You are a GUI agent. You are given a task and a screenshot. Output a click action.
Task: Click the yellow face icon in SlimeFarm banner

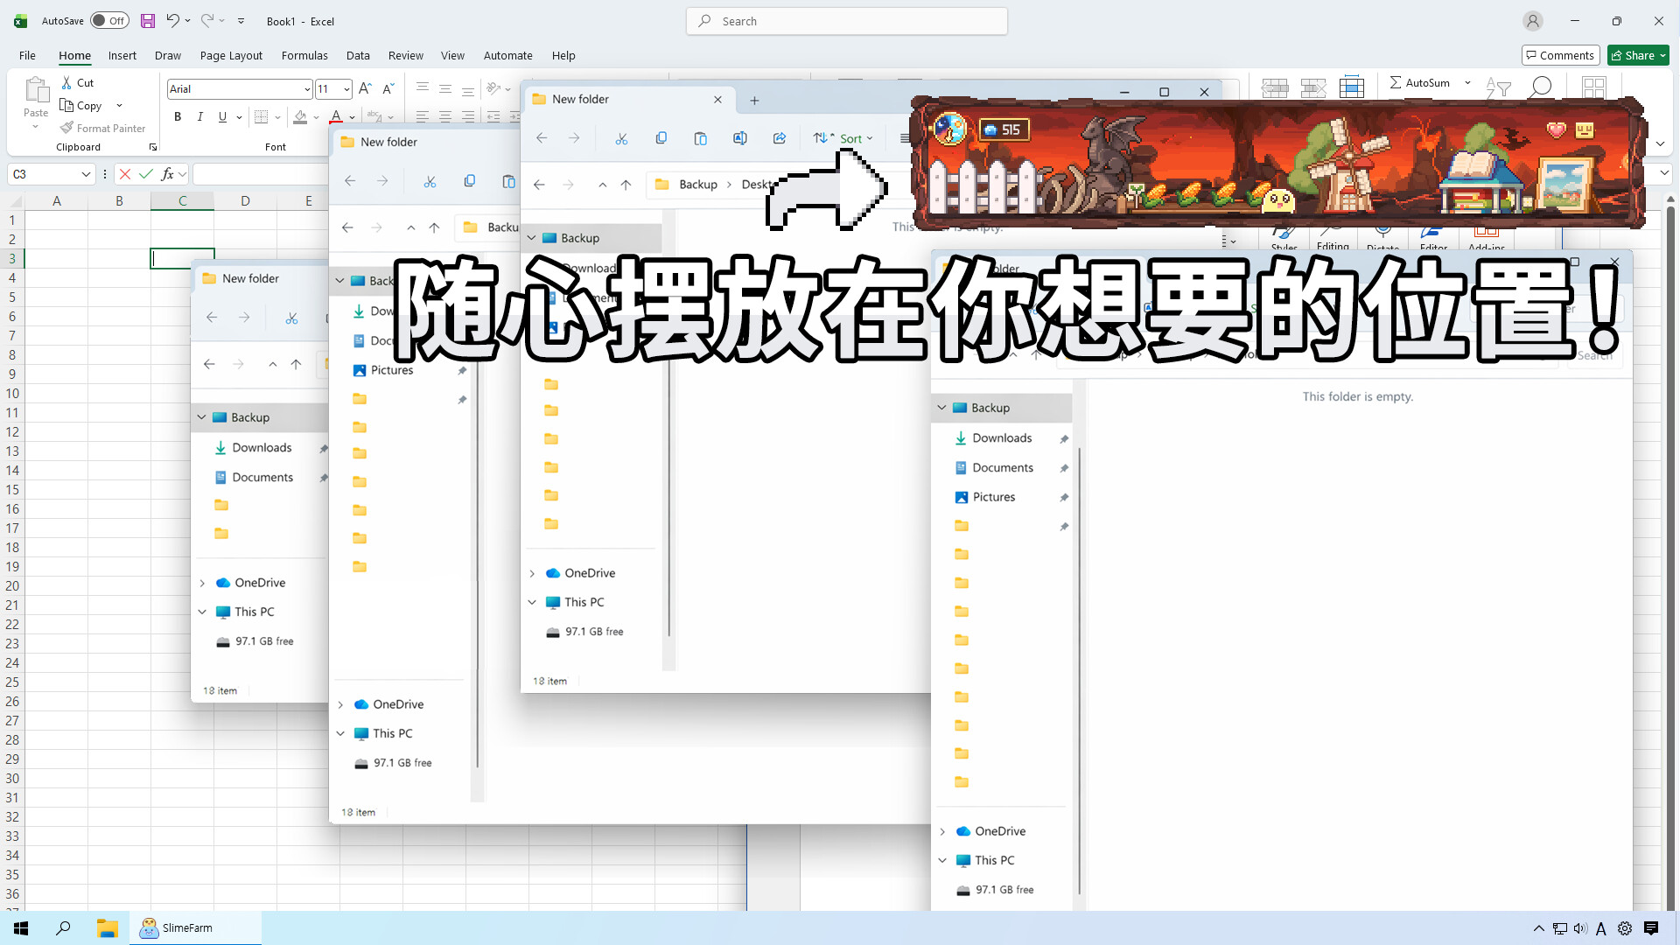[x=1584, y=130]
